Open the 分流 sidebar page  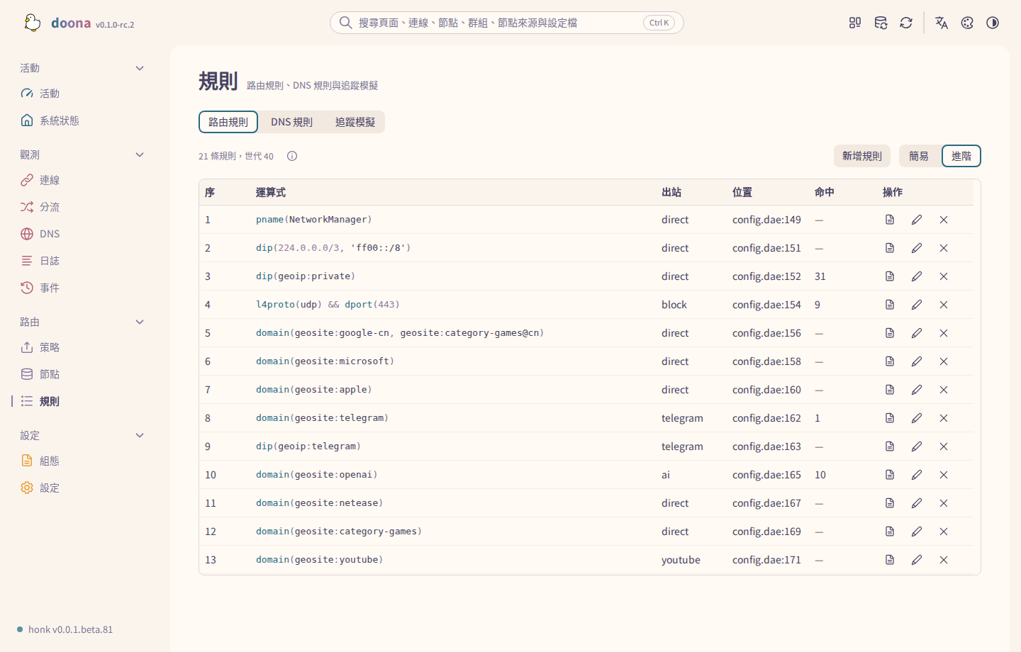(x=82, y=207)
